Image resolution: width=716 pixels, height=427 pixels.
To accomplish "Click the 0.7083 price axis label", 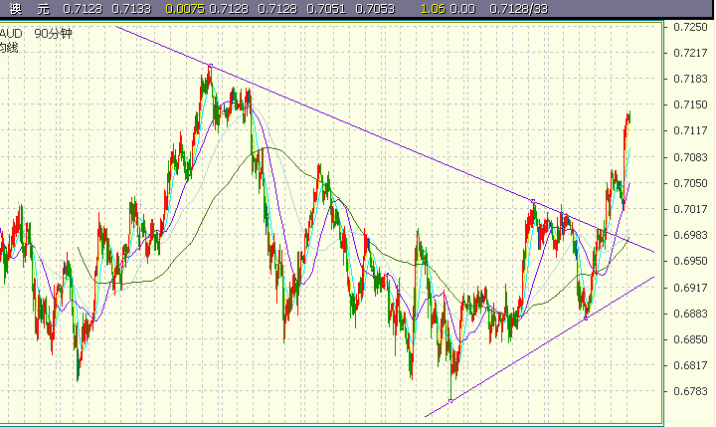I will pos(690,157).
